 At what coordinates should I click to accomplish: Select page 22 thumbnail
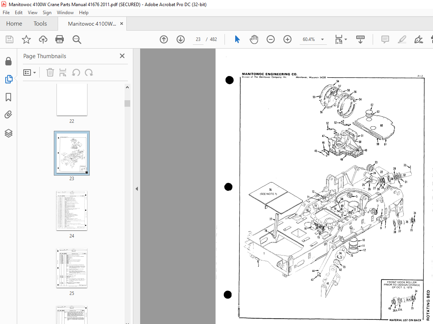[72, 100]
